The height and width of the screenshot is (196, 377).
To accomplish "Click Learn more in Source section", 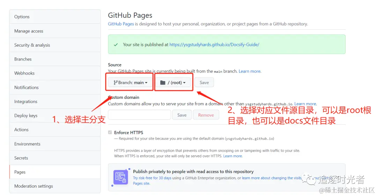I will point(249,71).
